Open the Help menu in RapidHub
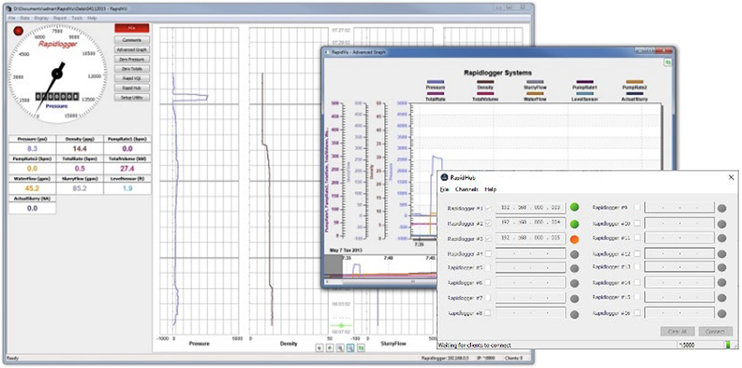Viewport: 742px width, 368px height. pyautogui.click(x=491, y=189)
